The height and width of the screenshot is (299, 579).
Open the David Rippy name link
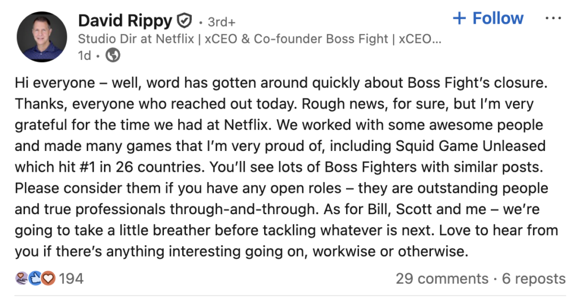click(x=125, y=21)
